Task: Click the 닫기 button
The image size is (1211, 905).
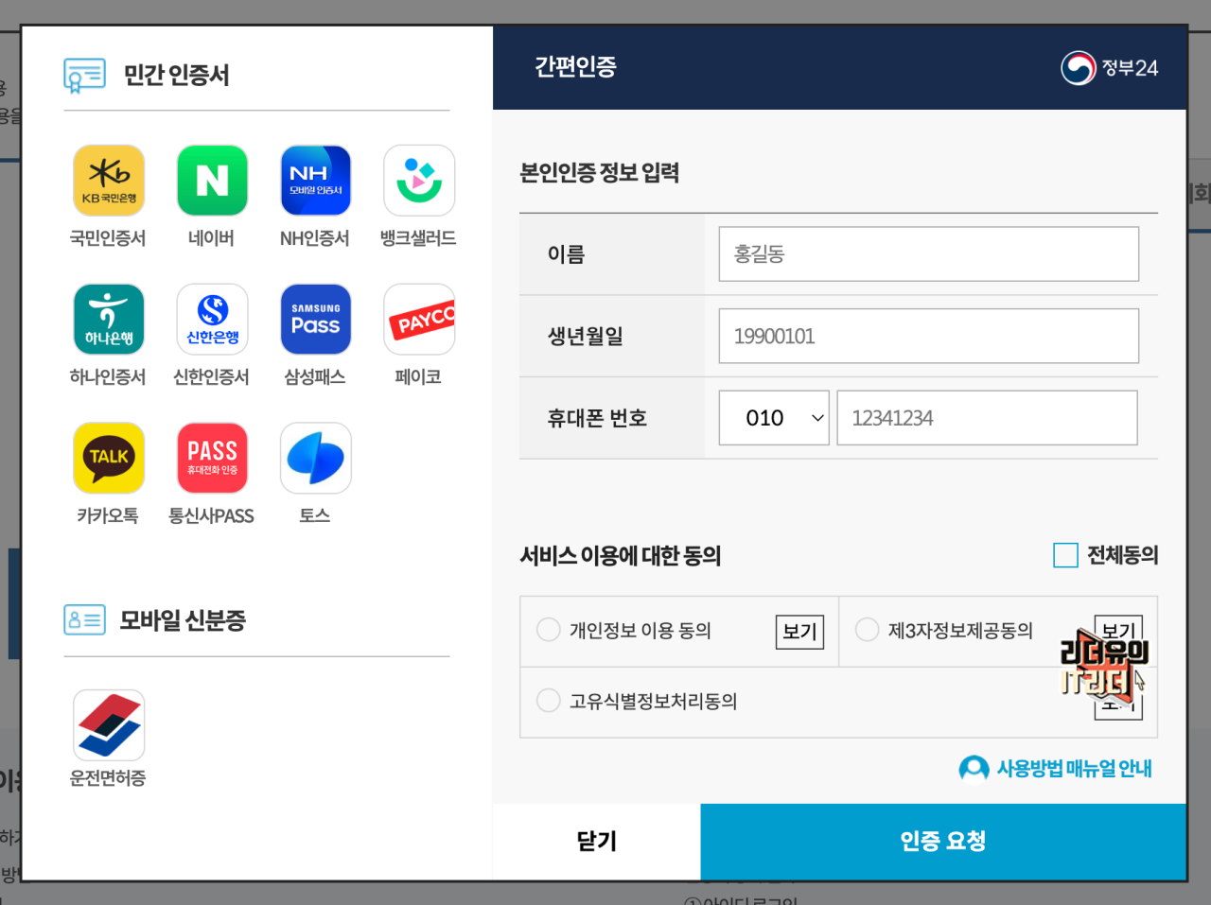Action: point(597,842)
